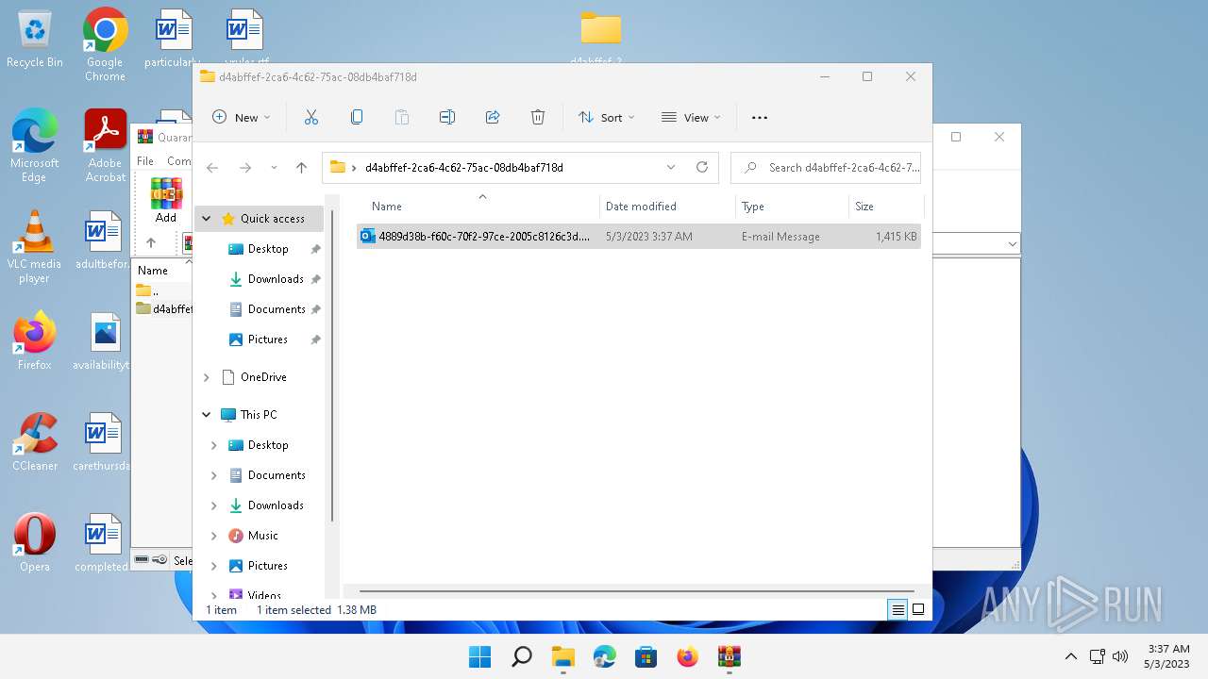The image size is (1208, 679).
Task: Click the Forward navigation arrow
Action: (245, 168)
